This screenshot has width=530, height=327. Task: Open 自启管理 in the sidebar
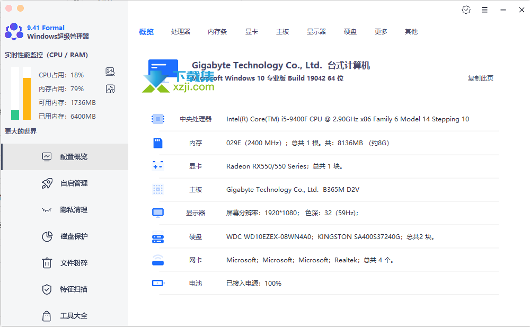65,183
